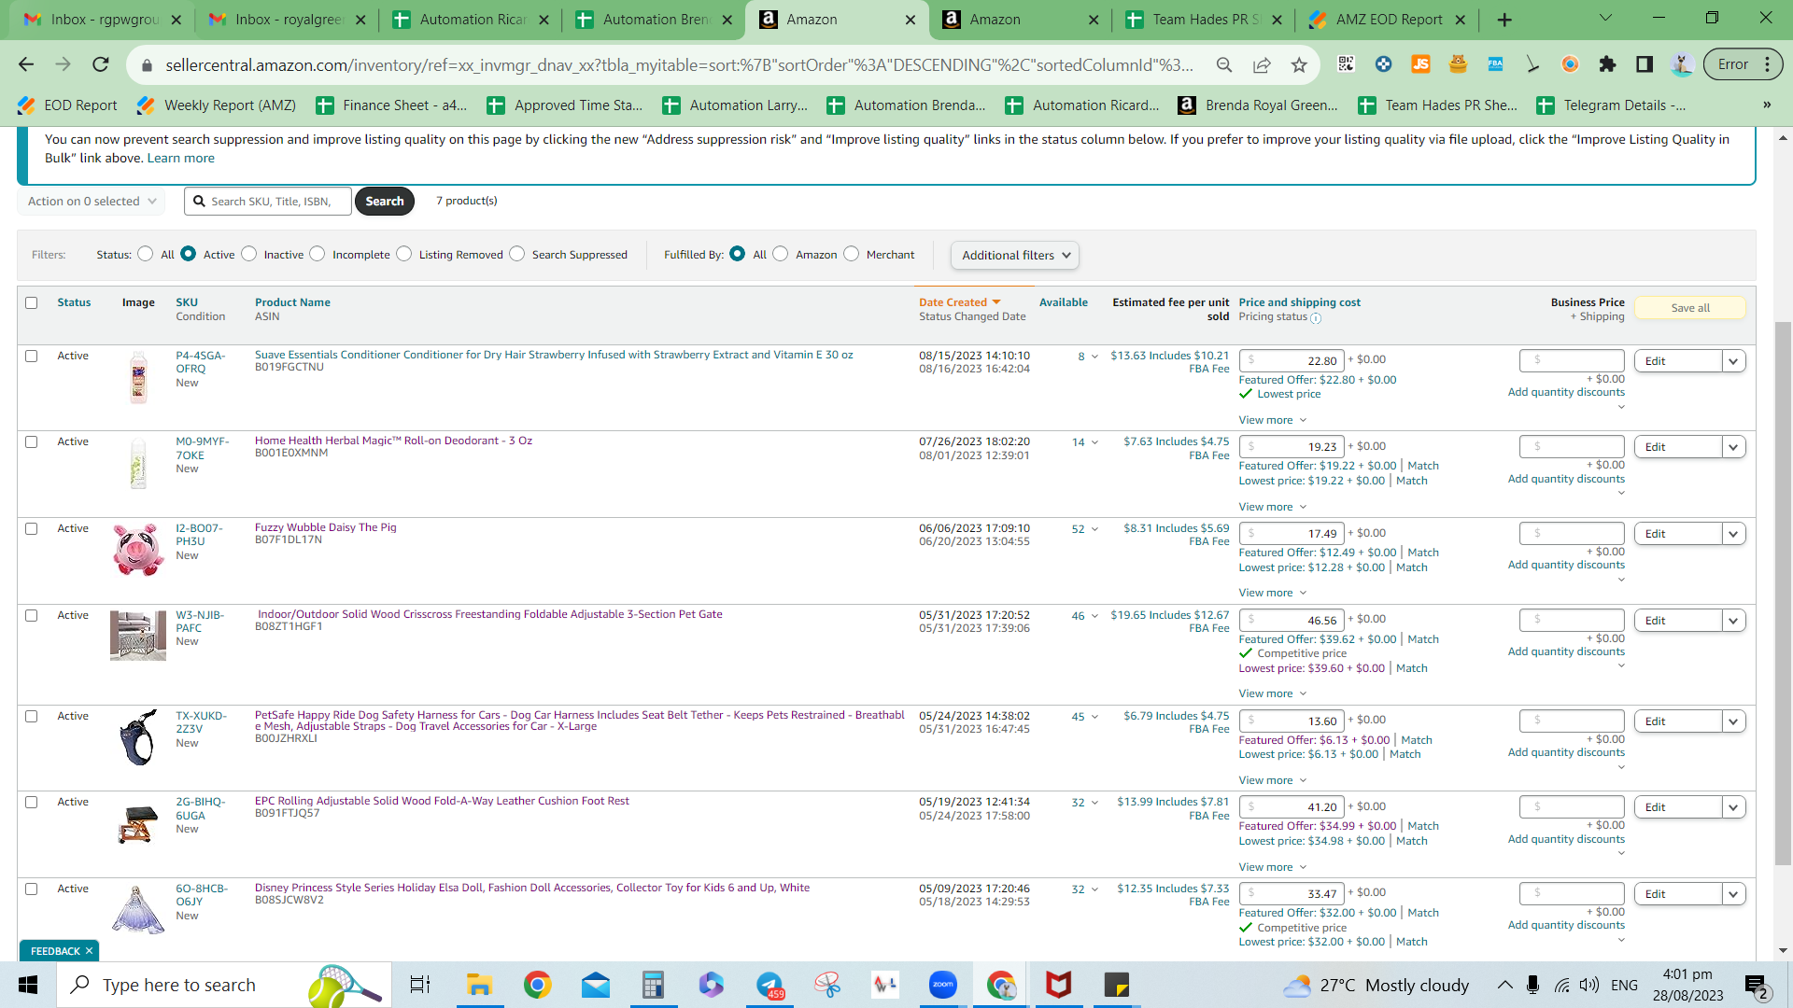Switch to the Automation Ricar browser tab

coord(472,20)
